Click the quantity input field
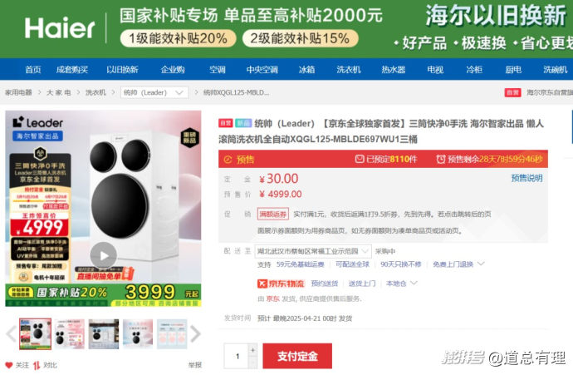The height and width of the screenshot is (375, 573). click(237, 356)
